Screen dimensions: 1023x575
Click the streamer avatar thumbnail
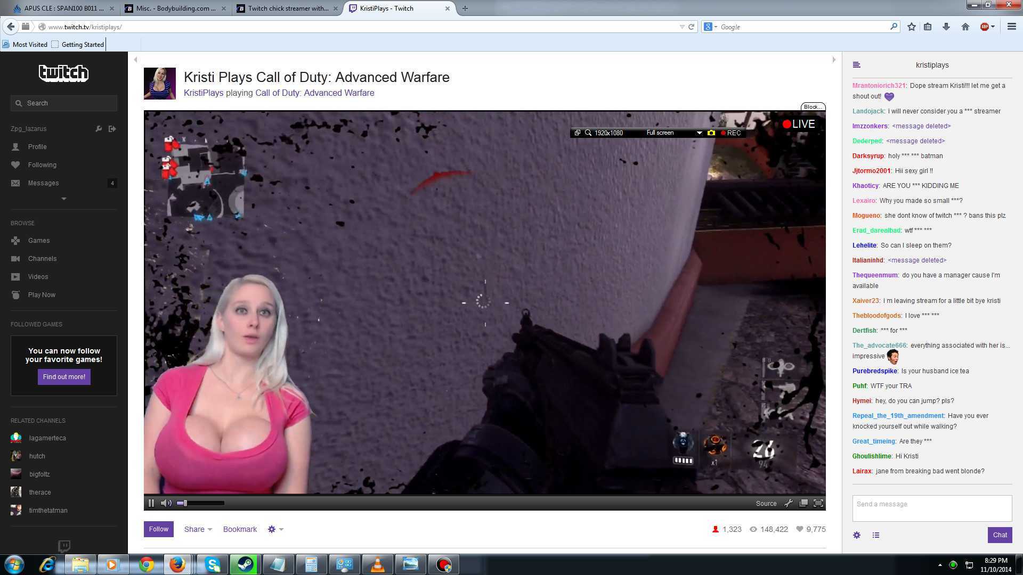[160, 84]
